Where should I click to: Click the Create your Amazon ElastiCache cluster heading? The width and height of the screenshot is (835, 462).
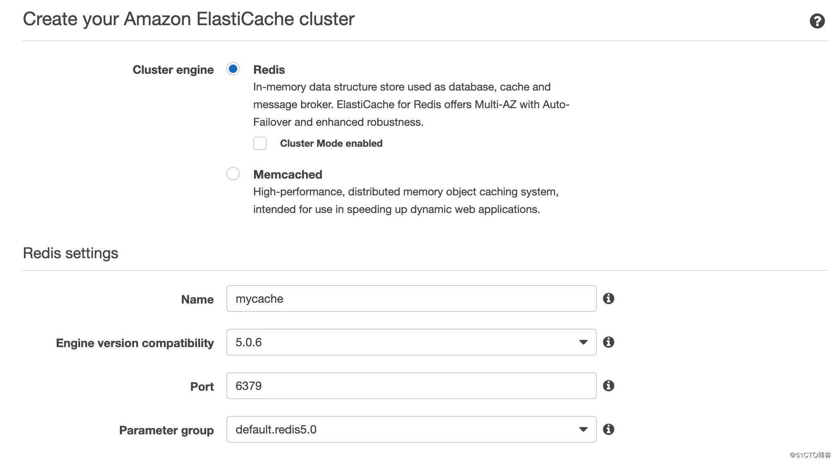[x=189, y=19]
